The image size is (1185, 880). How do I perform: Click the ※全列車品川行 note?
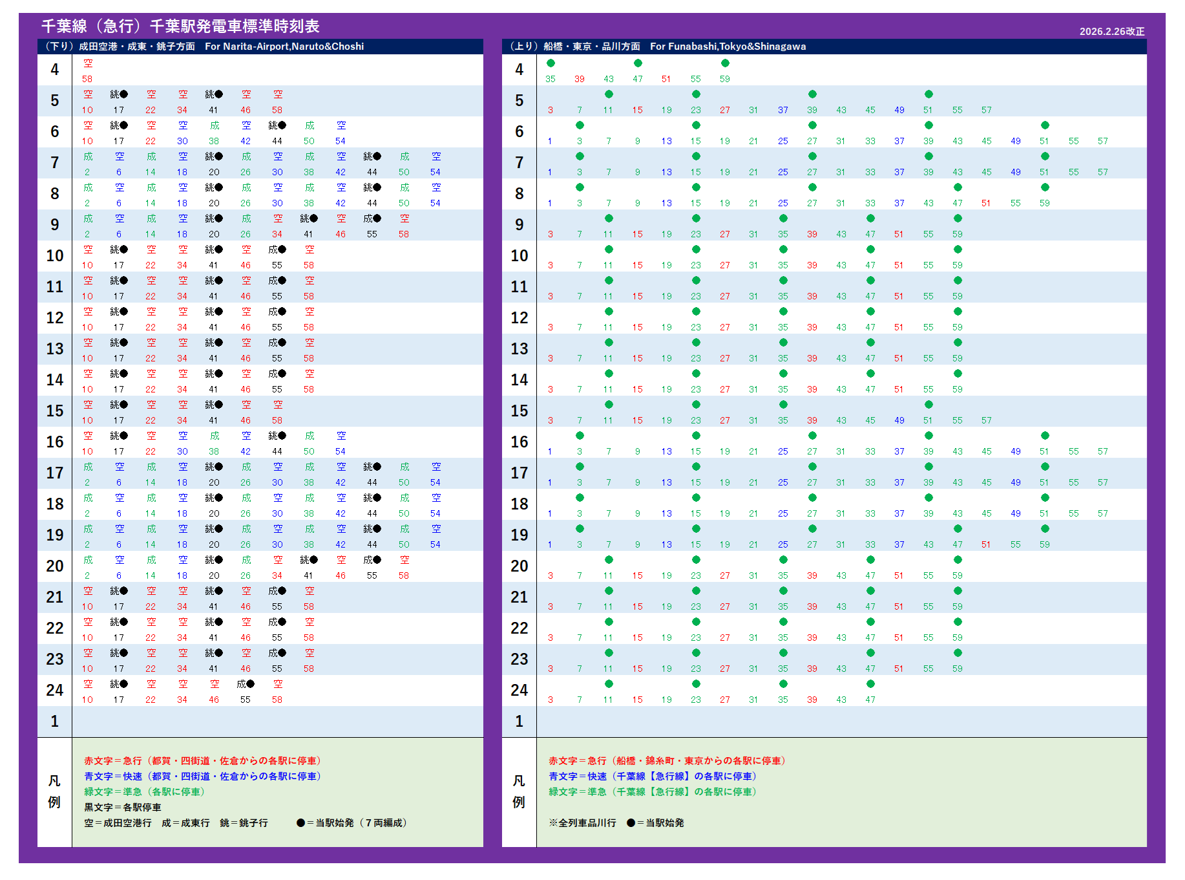pos(582,823)
